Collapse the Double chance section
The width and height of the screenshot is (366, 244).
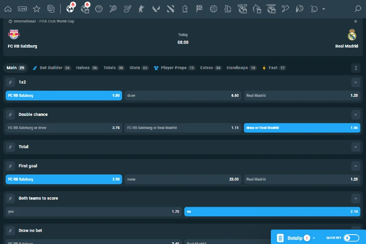click(355, 115)
